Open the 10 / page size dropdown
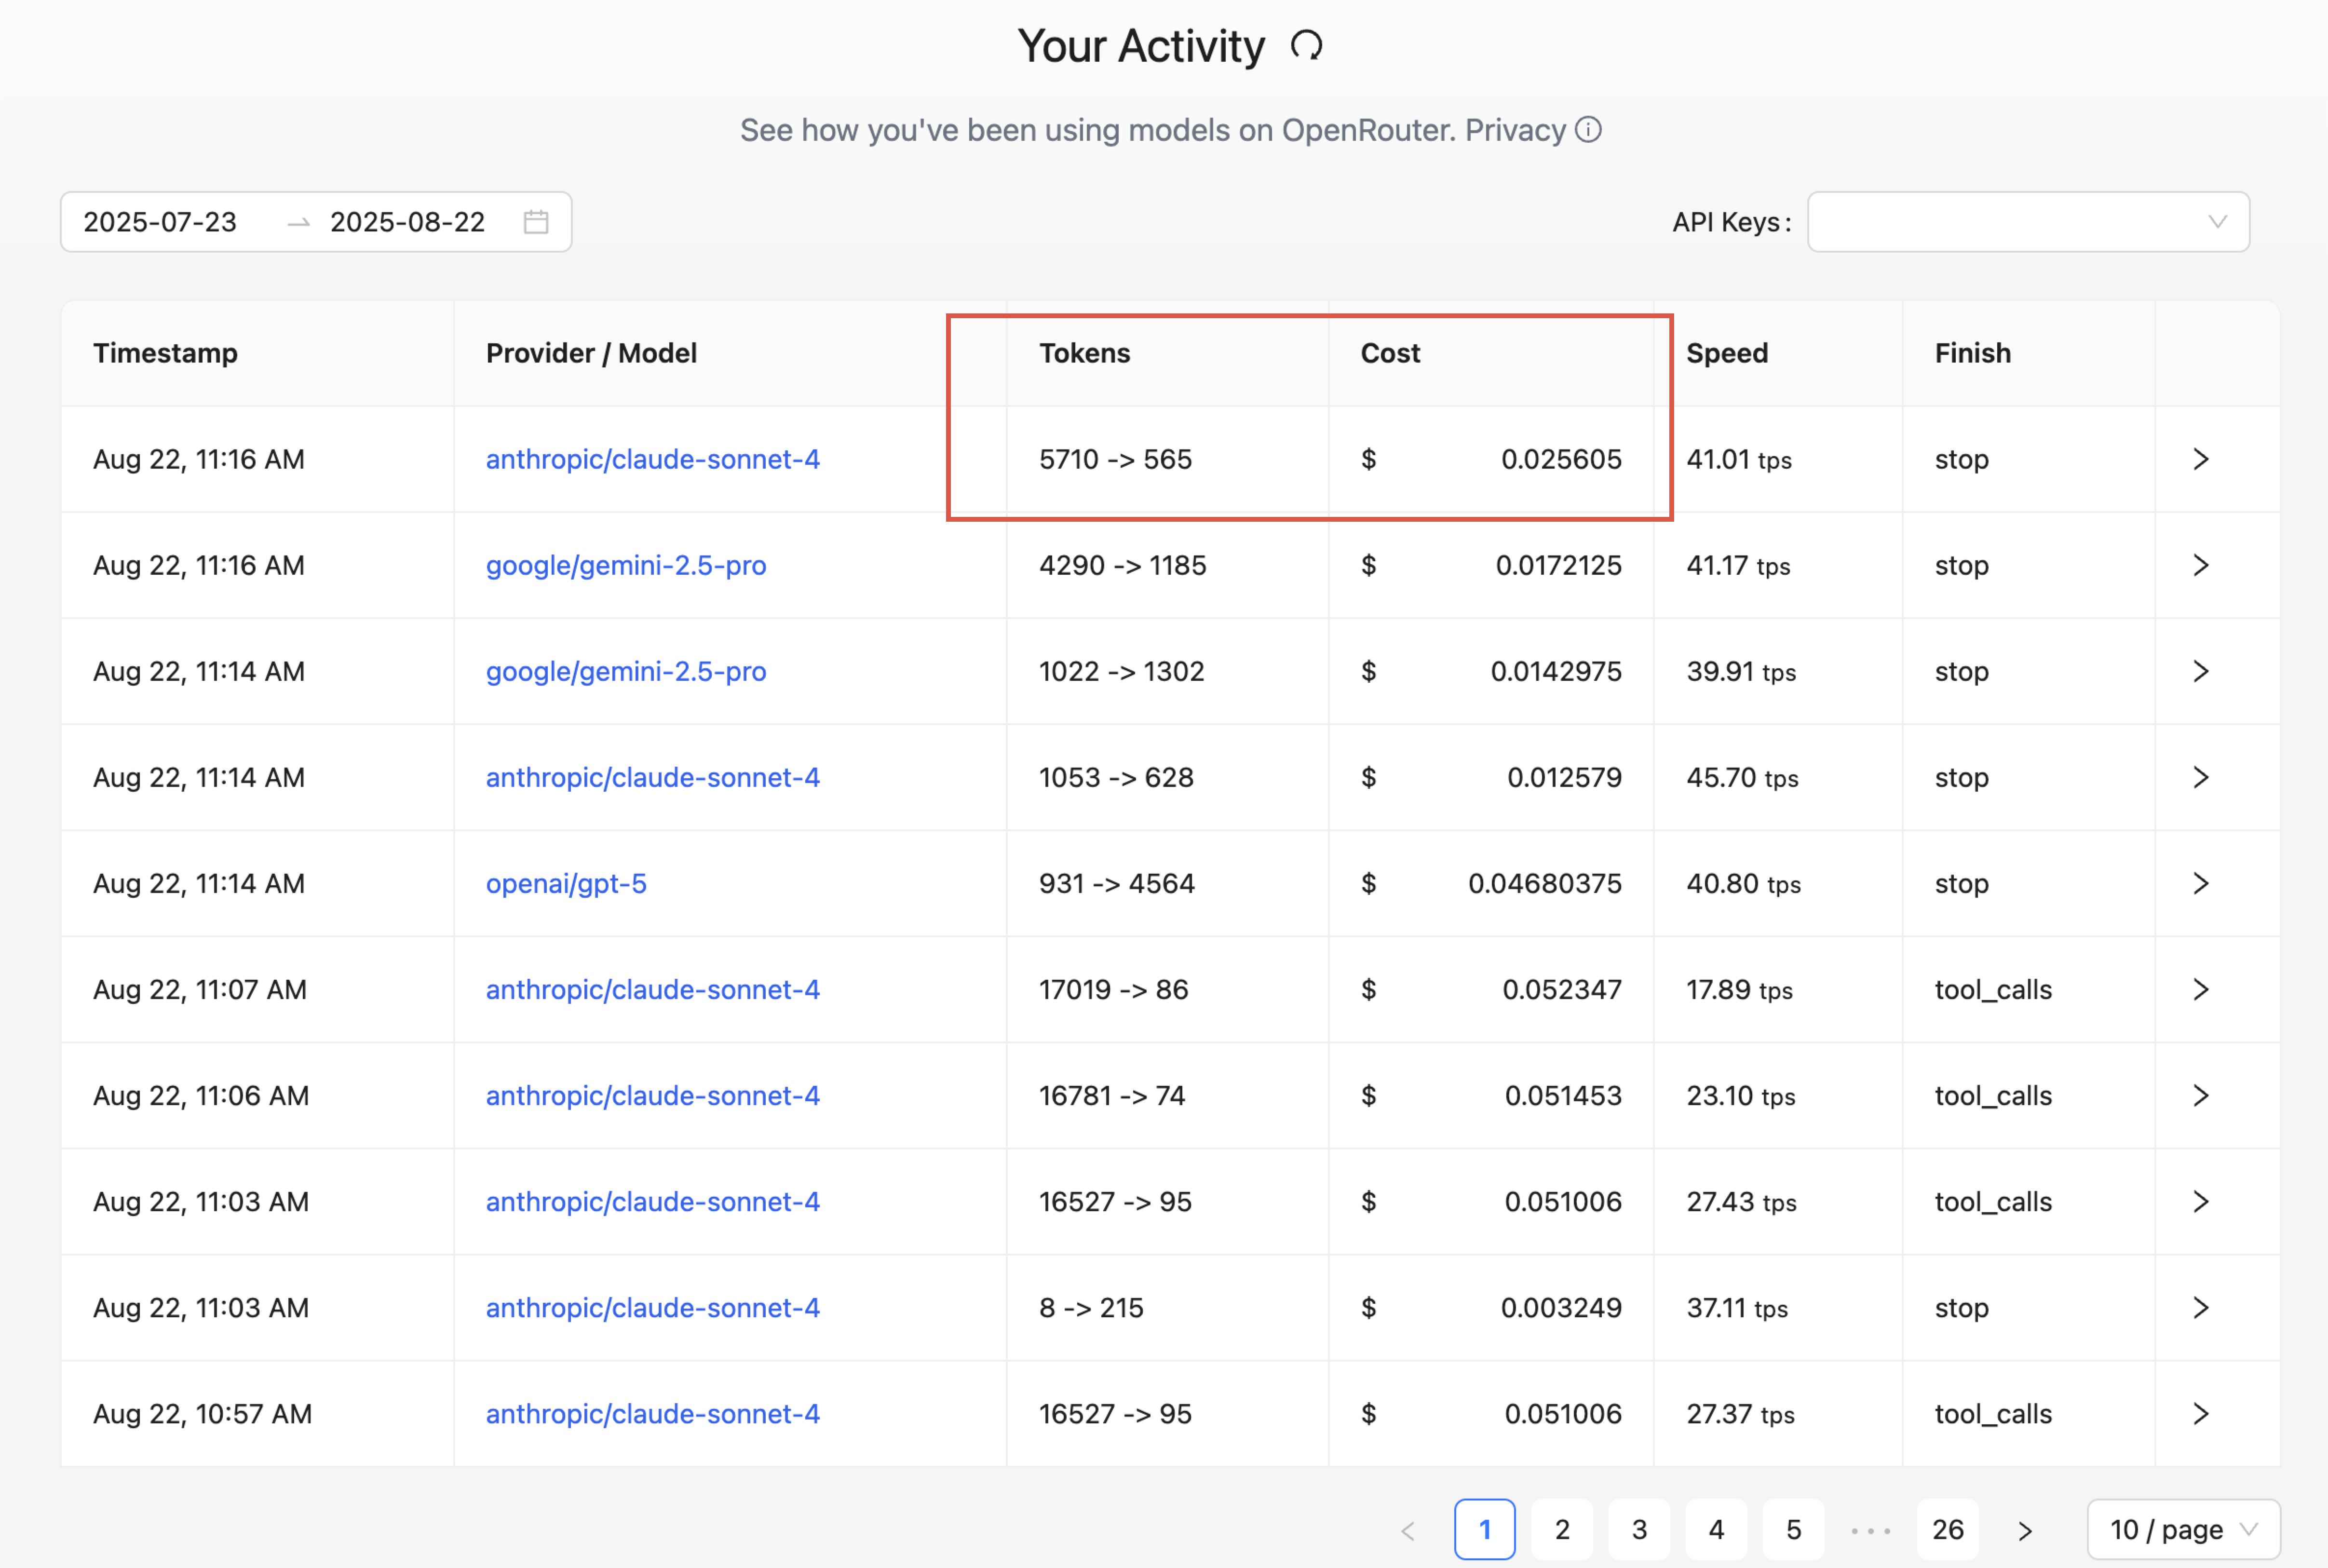The height and width of the screenshot is (1568, 2328). pos(2183,1530)
